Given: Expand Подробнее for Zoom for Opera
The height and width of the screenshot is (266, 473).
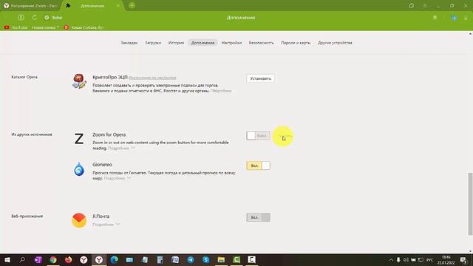Looking at the screenshot, I should pos(121,149).
